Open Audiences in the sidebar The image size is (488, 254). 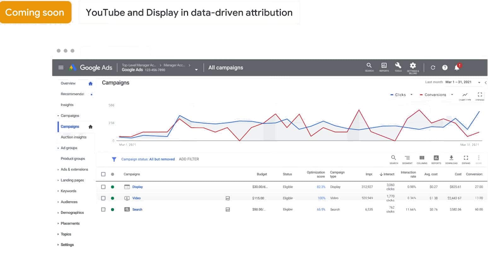[69, 202]
